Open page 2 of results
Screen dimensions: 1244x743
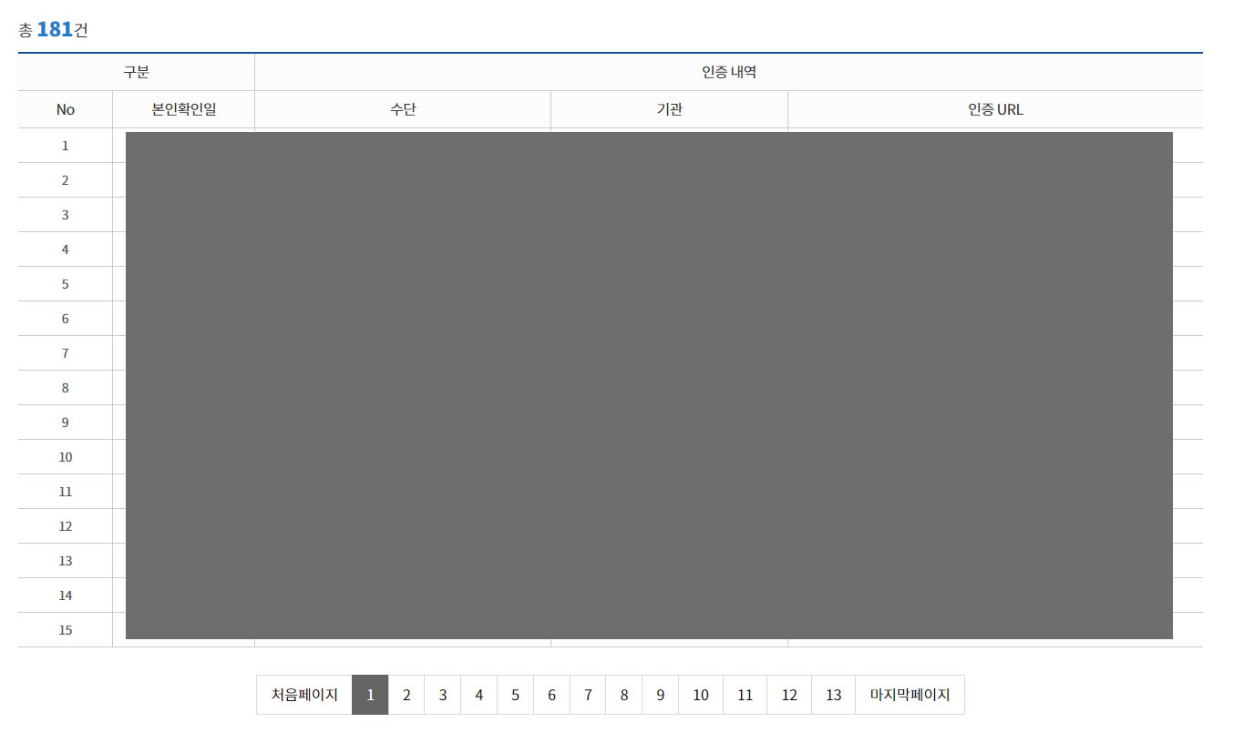point(406,695)
